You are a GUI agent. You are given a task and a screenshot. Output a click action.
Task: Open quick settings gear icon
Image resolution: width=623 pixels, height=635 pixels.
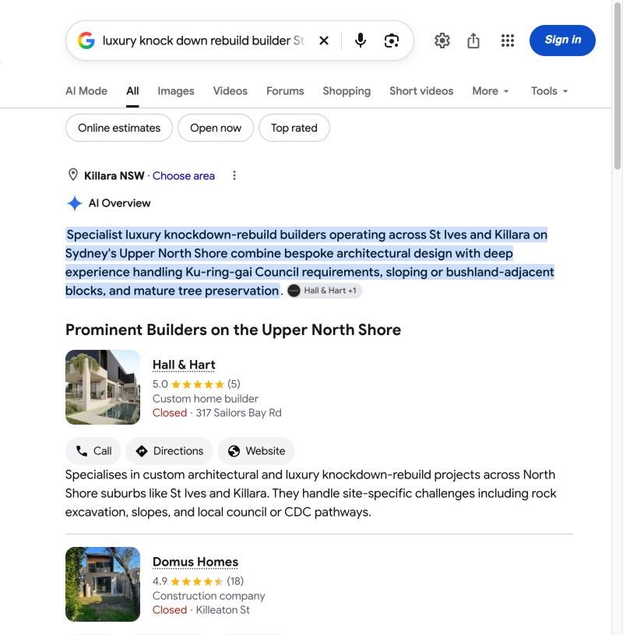pos(442,41)
